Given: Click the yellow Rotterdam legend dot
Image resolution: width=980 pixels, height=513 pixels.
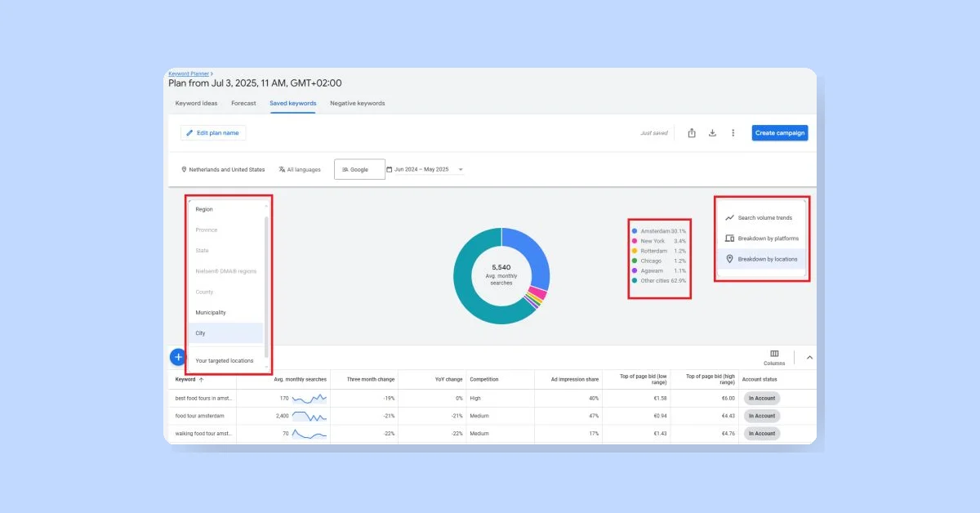Looking at the screenshot, I should pyautogui.click(x=635, y=251).
